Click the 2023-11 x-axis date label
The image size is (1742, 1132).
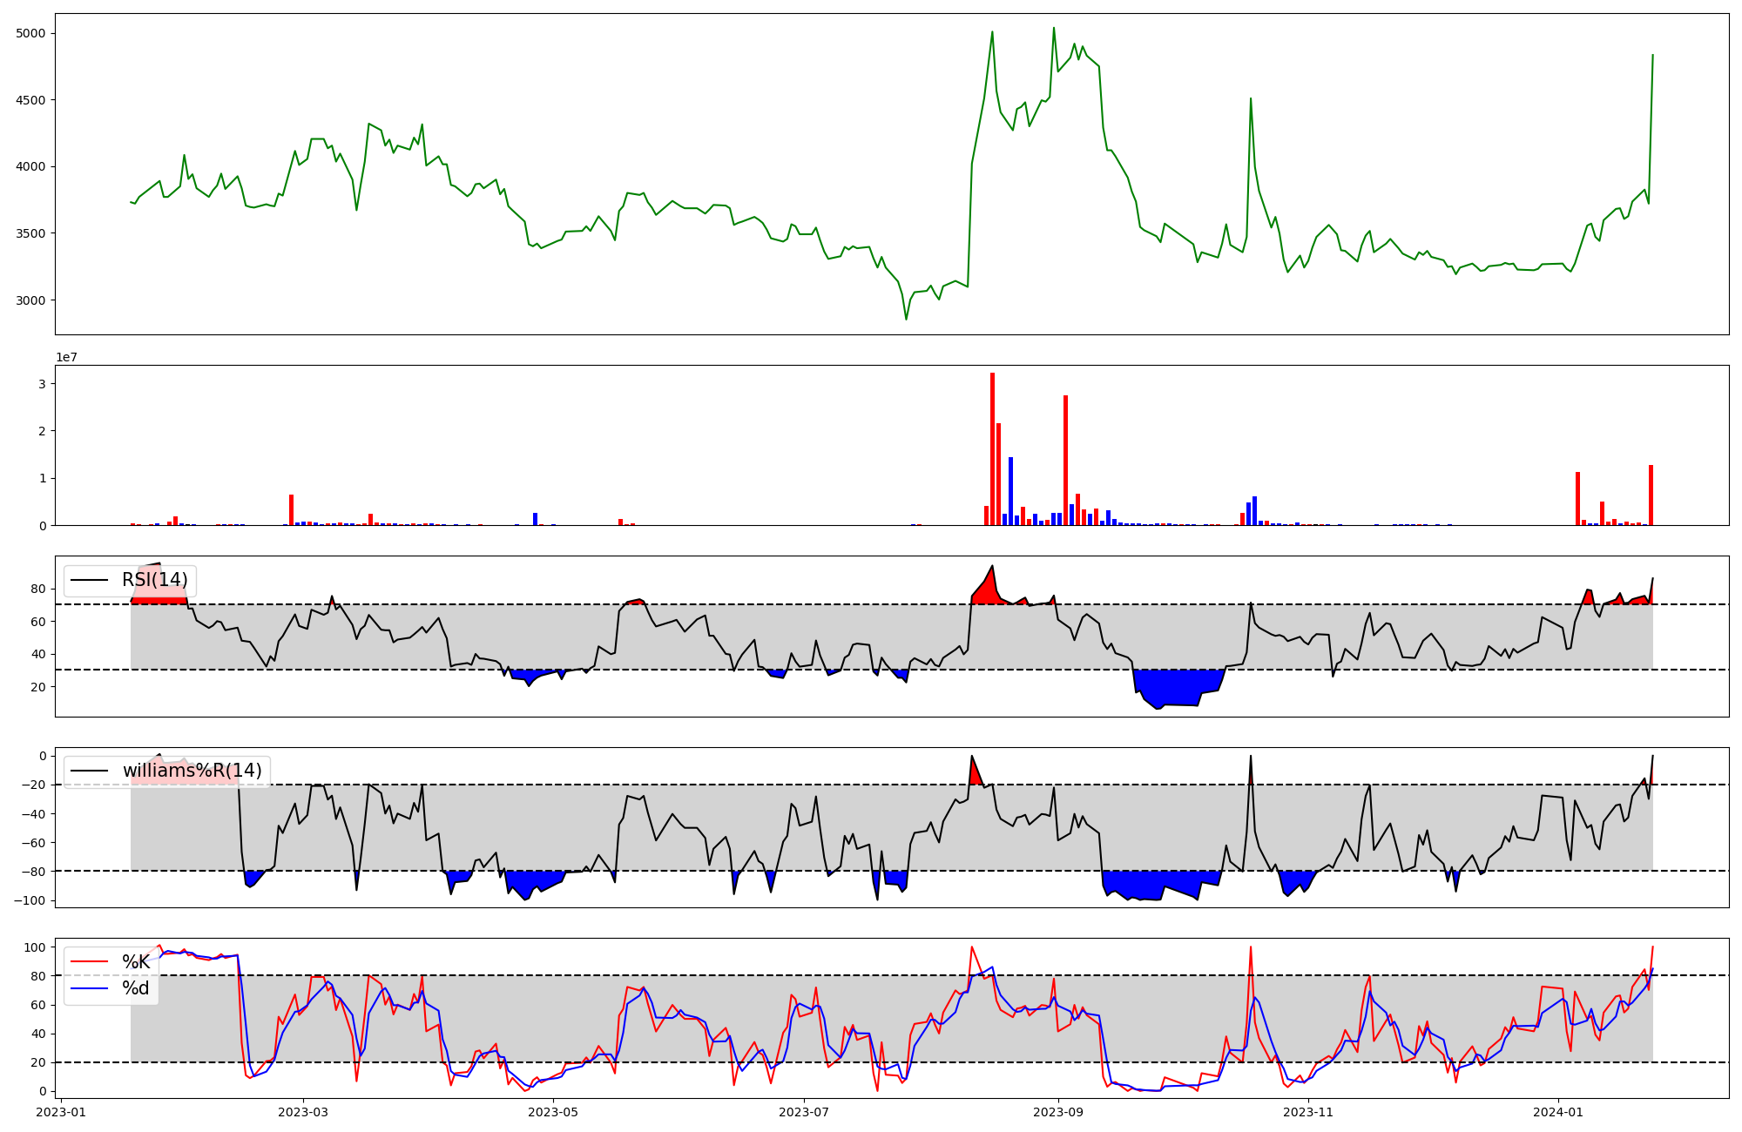1308,1112
